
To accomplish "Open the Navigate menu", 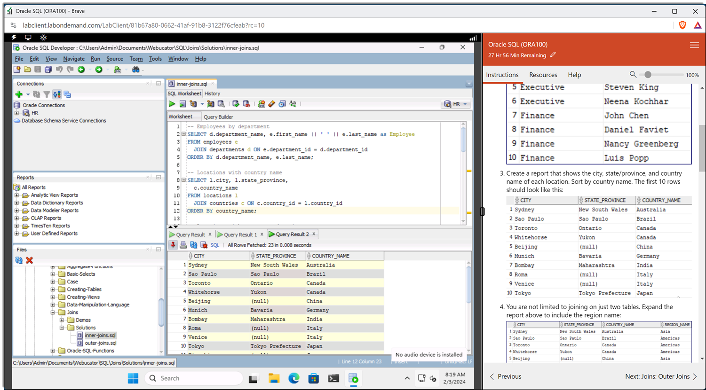I will coord(74,59).
